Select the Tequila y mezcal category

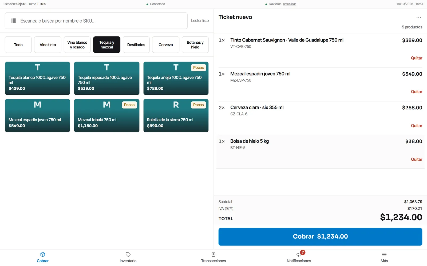click(107, 45)
